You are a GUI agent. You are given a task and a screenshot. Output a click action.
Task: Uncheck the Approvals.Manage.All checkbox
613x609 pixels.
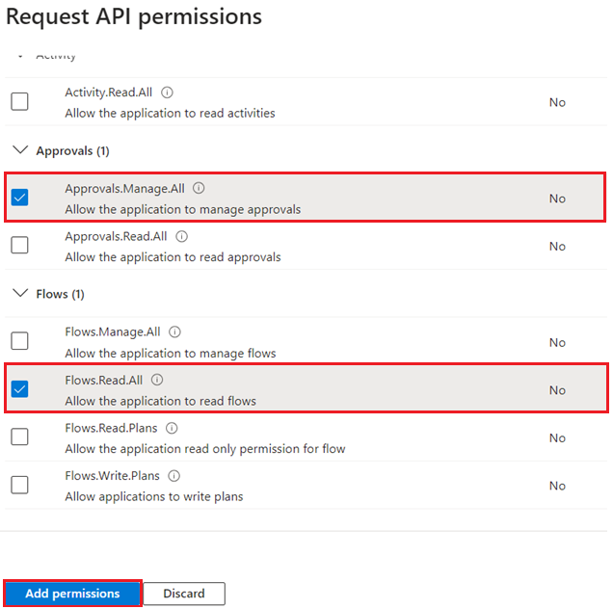point(19,198)
